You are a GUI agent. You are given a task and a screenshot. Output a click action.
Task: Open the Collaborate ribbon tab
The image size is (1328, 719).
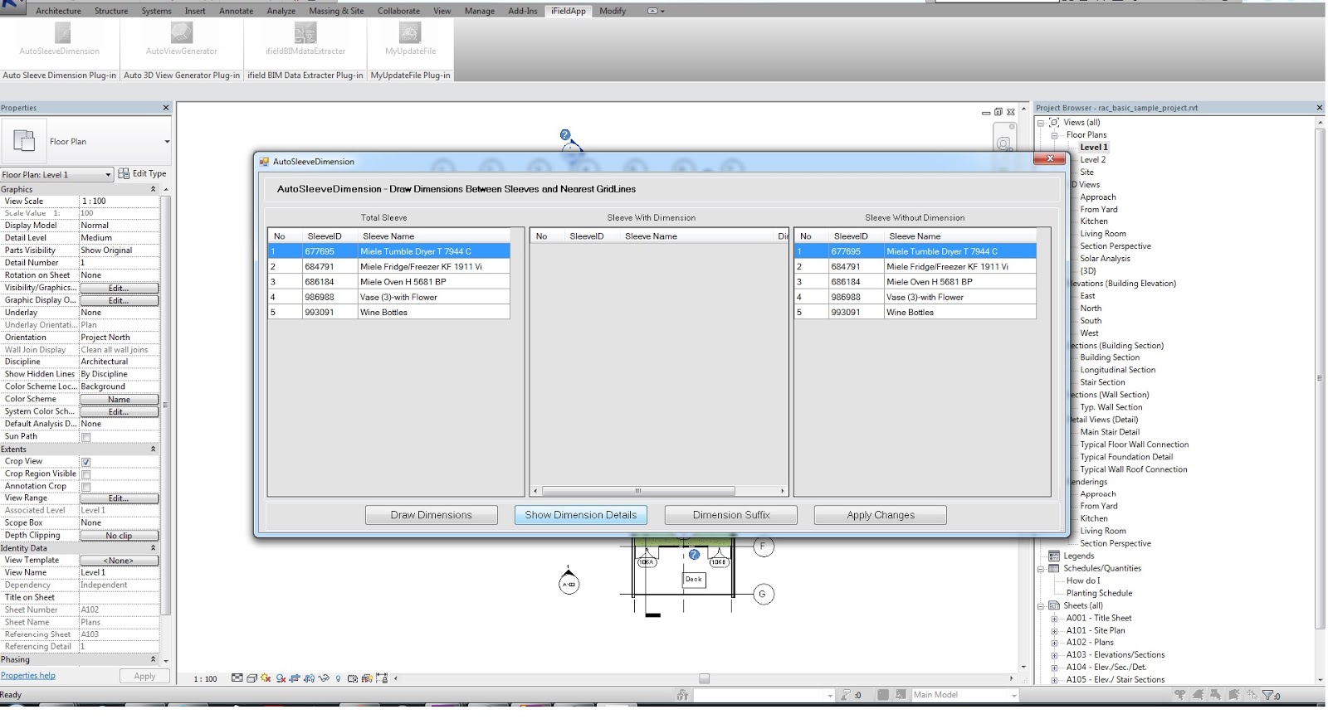398,11
